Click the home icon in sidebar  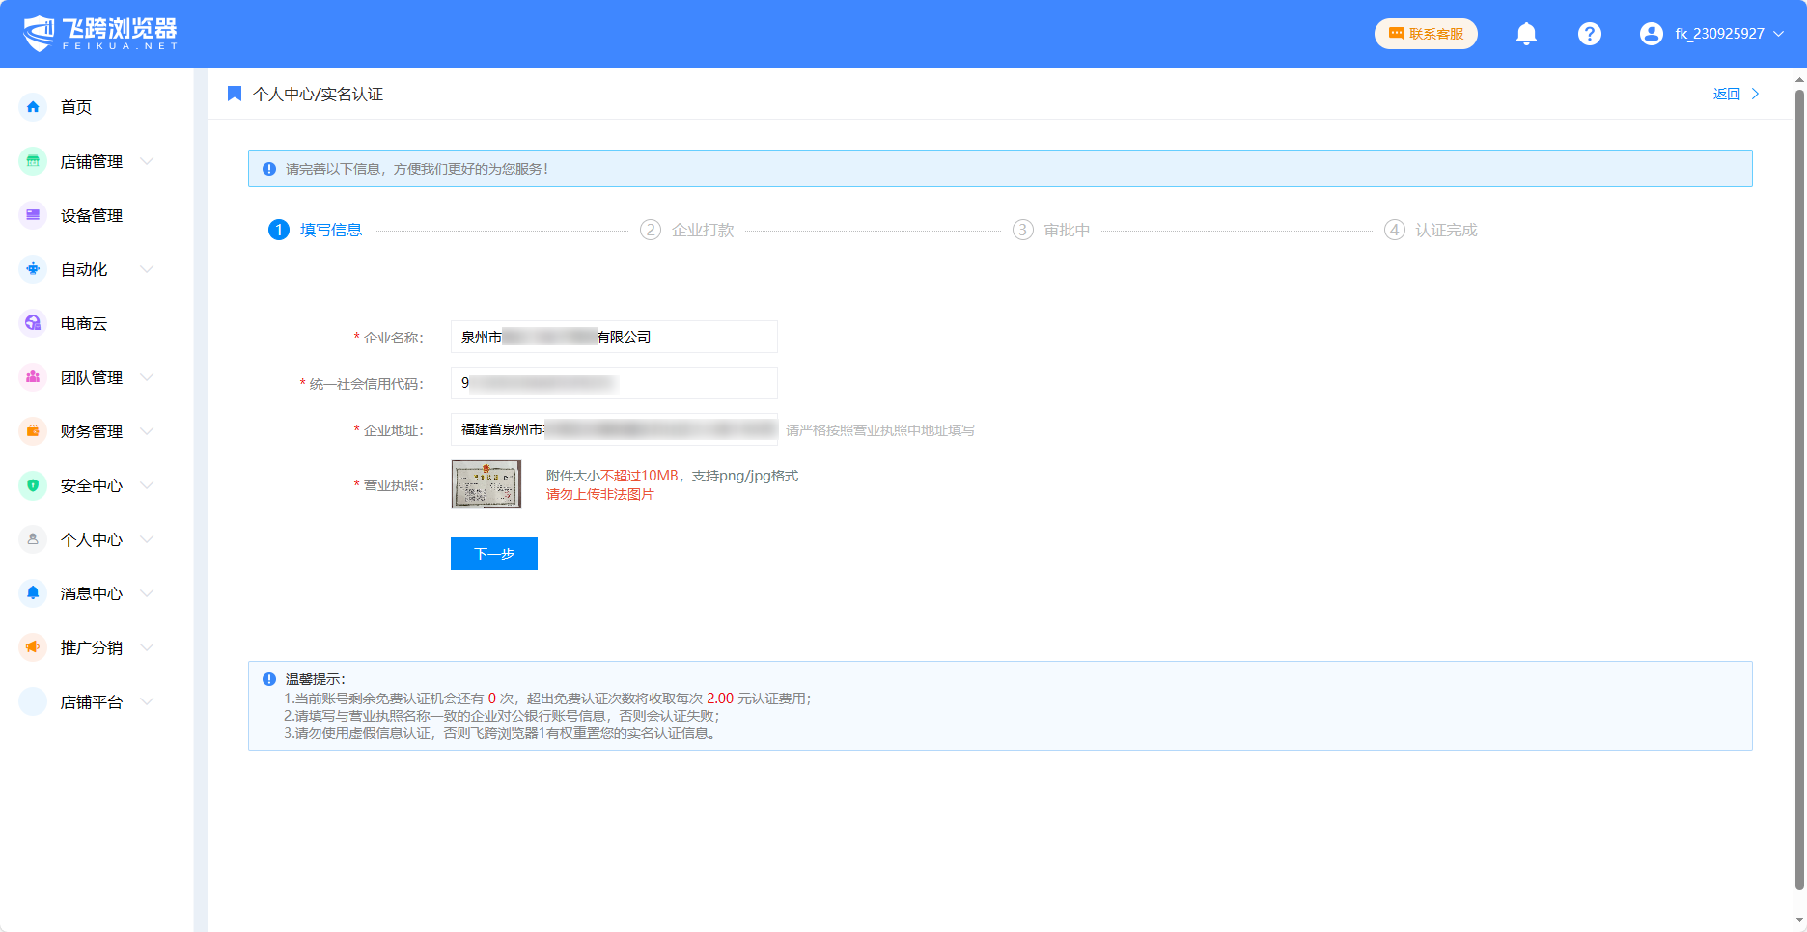[33, 107]
